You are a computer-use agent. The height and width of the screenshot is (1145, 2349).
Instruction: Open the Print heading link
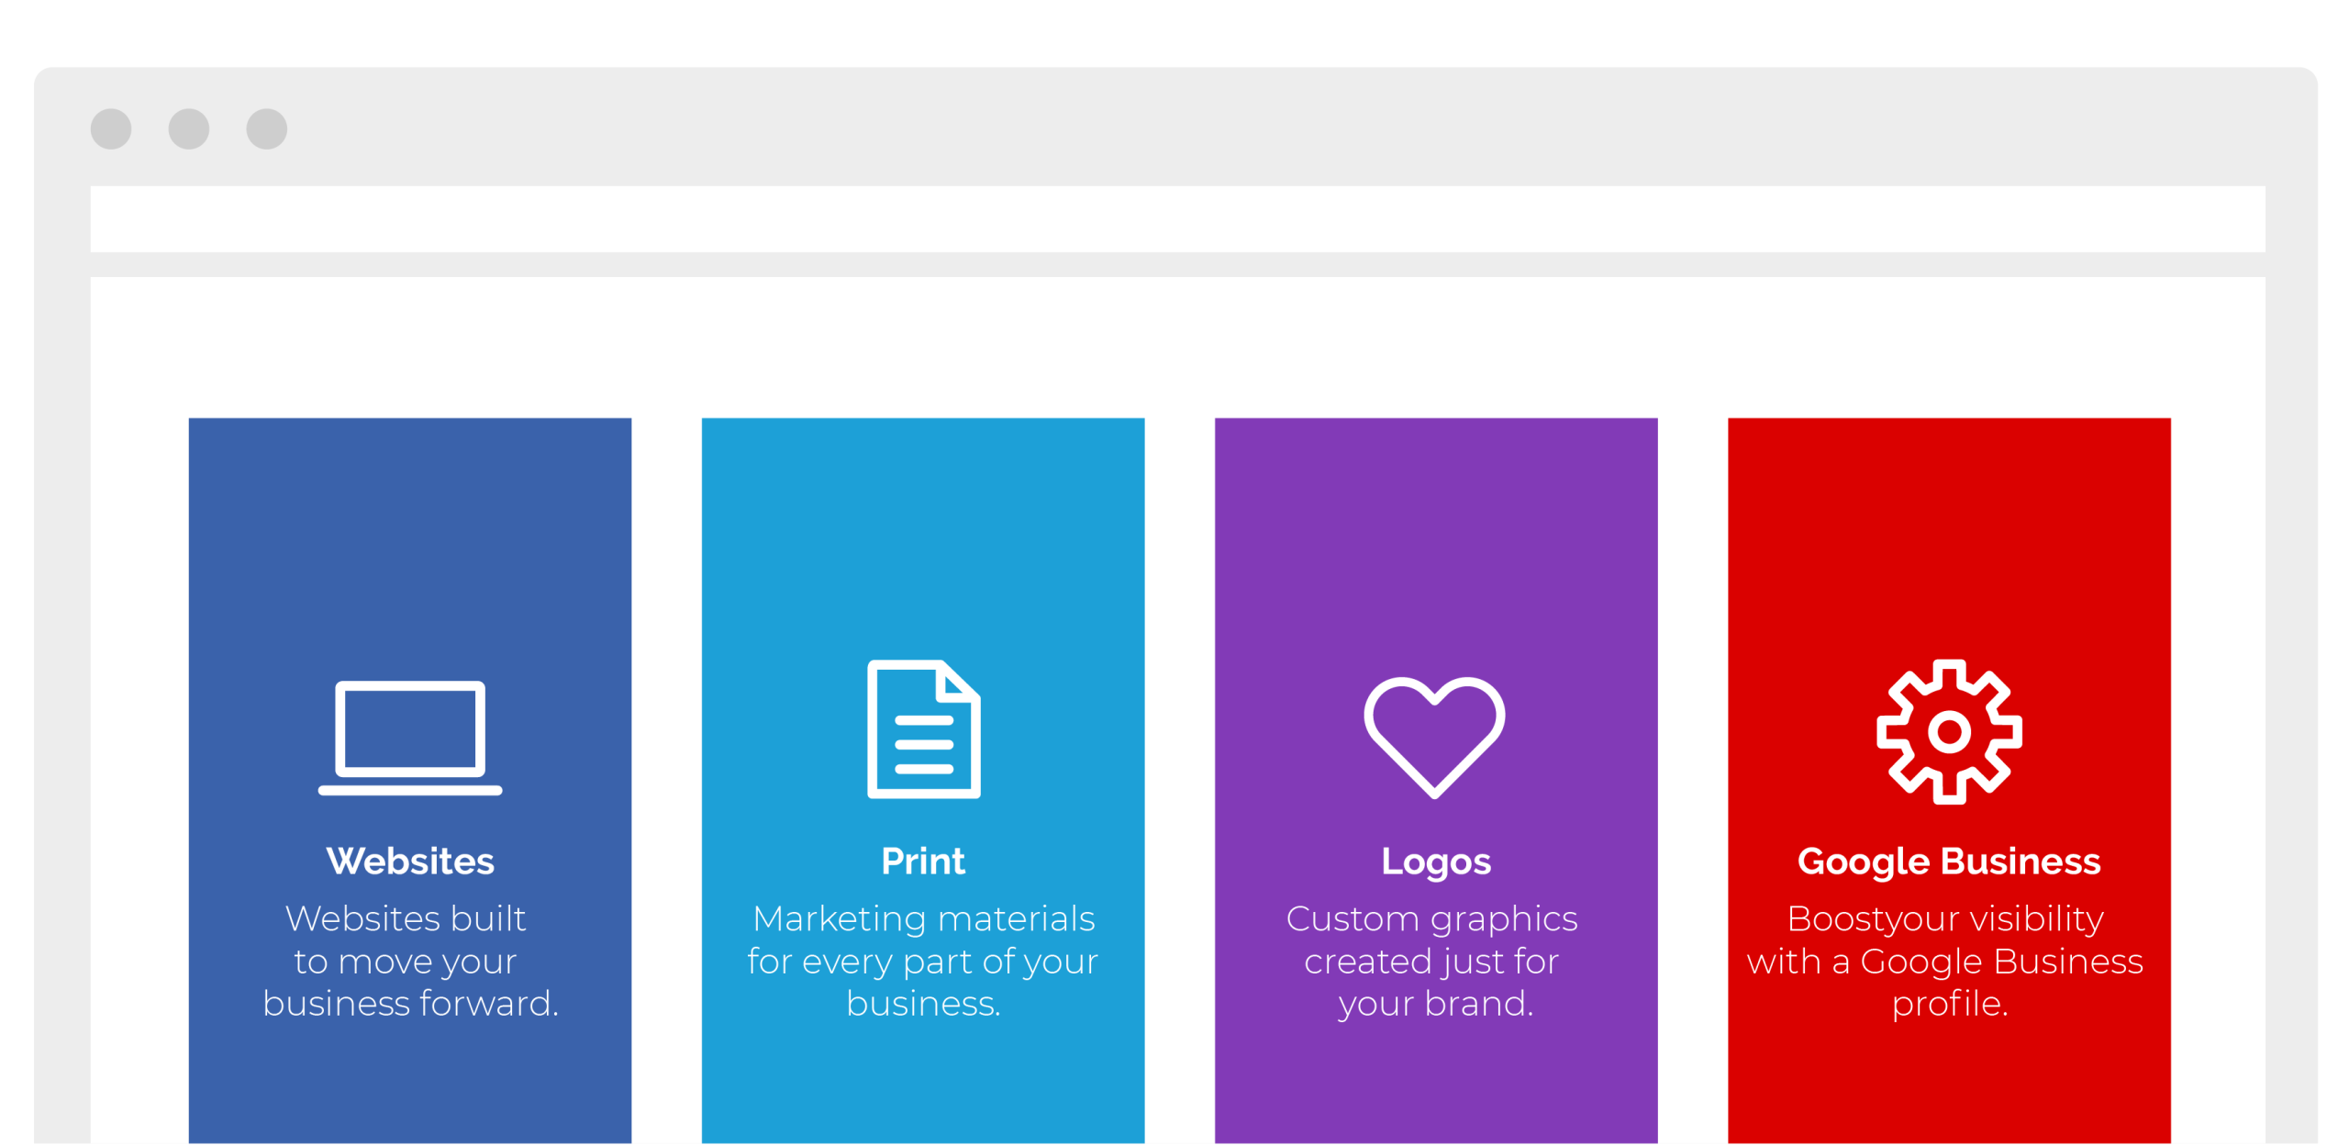click(923, 862)
